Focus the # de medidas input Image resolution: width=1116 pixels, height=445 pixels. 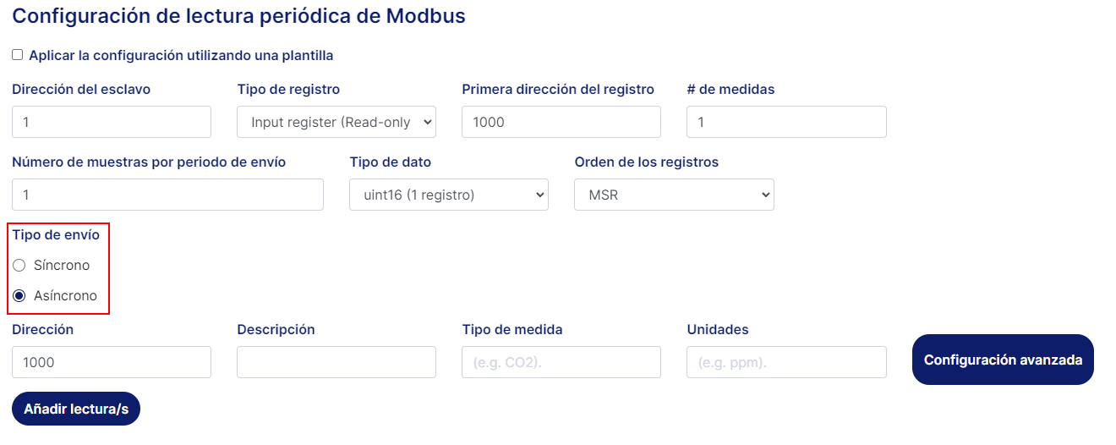click(785, 122)
